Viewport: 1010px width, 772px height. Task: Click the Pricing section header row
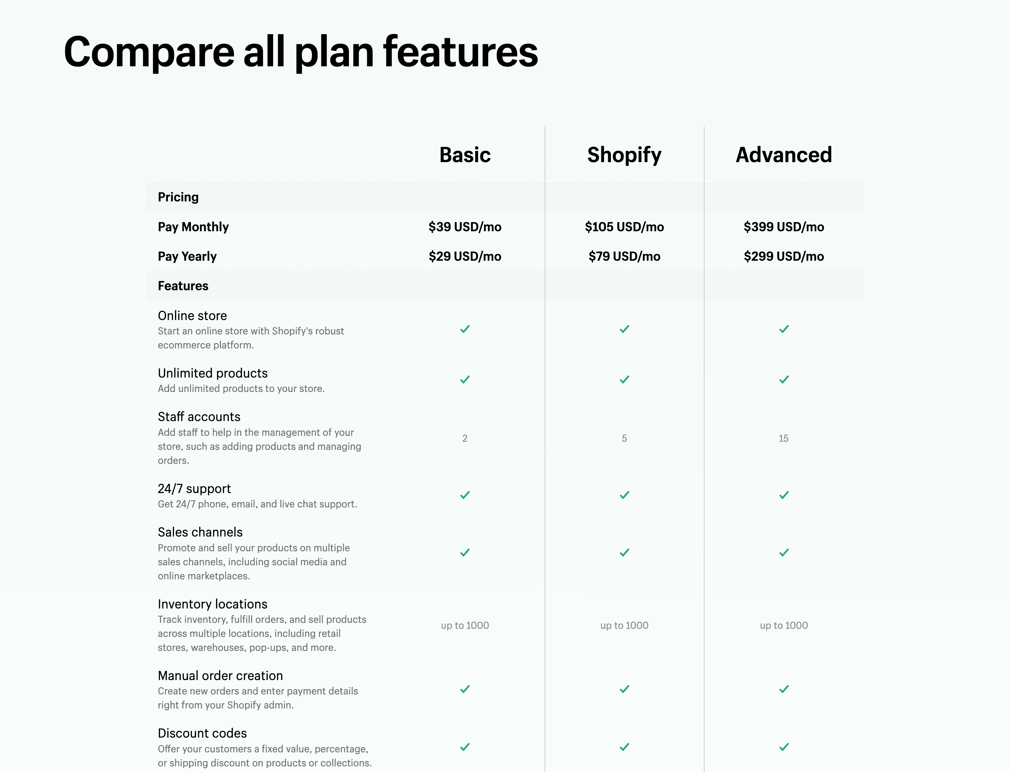tap(178, 197)
